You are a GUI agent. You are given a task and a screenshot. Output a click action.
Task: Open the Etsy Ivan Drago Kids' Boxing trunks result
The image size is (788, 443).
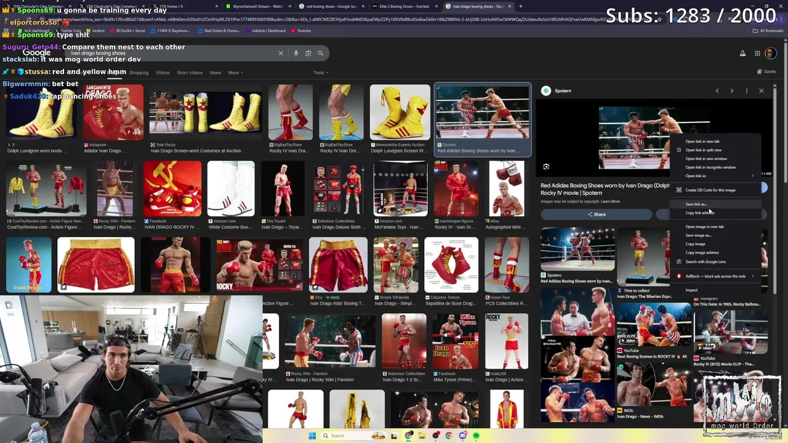click(338, 271)
